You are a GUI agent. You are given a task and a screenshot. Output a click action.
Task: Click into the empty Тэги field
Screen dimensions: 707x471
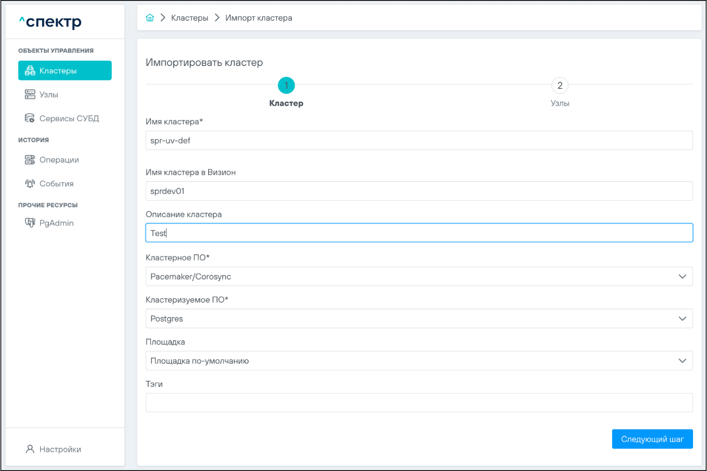419,403
